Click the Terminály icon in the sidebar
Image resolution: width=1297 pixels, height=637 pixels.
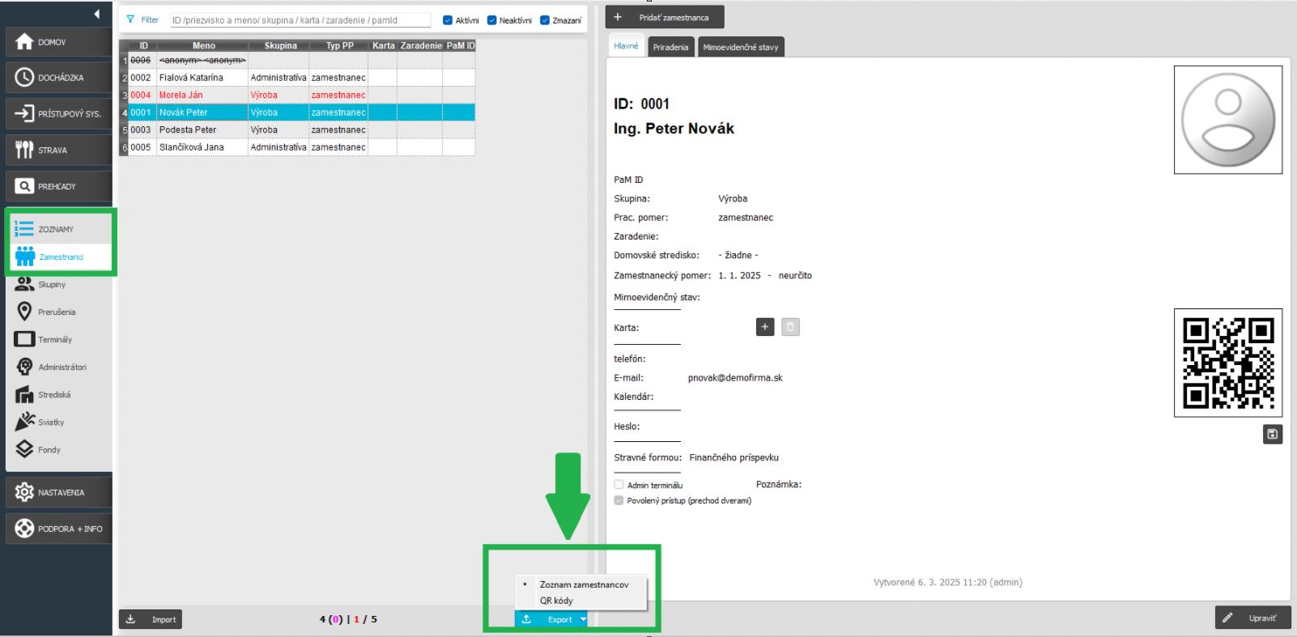24,339
